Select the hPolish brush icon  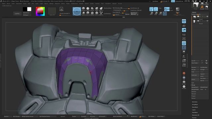(92, 9)
